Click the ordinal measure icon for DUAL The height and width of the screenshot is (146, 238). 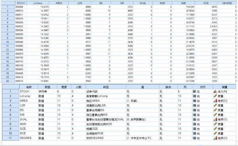coord(215,120)
